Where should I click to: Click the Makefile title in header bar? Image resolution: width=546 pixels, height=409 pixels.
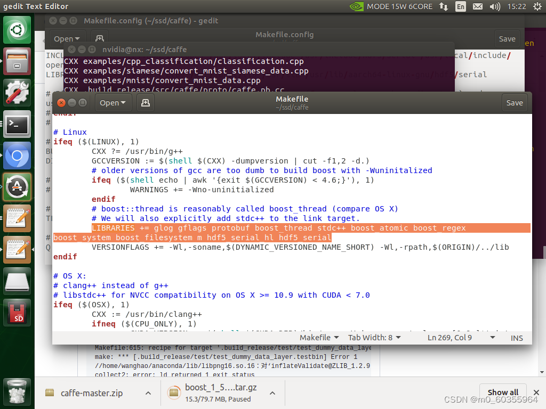click(292, 99)
